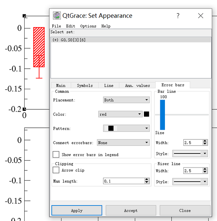Toggle Show error bars in legend checkbox
This screenshot has height=221, width=217.
pos(56,155)
